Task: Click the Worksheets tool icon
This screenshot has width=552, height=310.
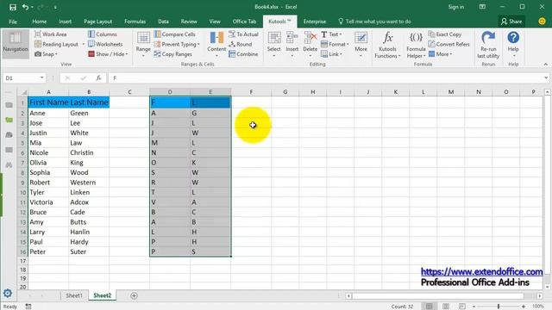Action: 91,44
